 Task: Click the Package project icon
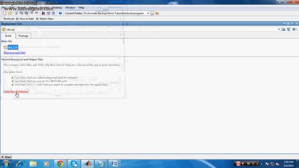click(289, 29)
